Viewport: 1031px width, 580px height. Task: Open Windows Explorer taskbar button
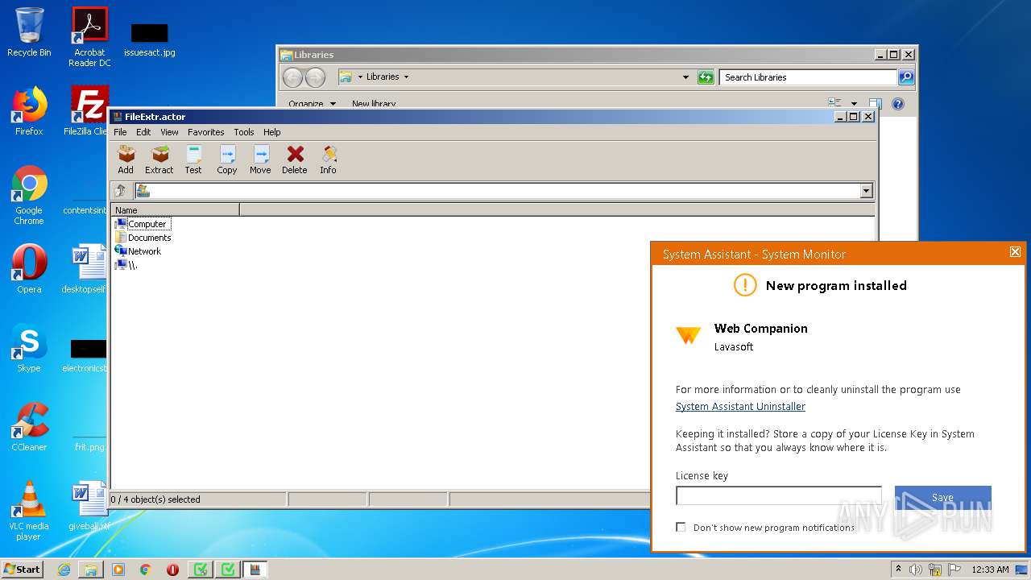coord(91,570)
